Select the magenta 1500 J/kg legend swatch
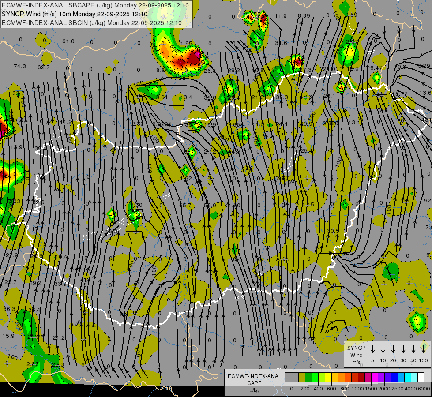432x397 pixels. click(x=375, y=377)
